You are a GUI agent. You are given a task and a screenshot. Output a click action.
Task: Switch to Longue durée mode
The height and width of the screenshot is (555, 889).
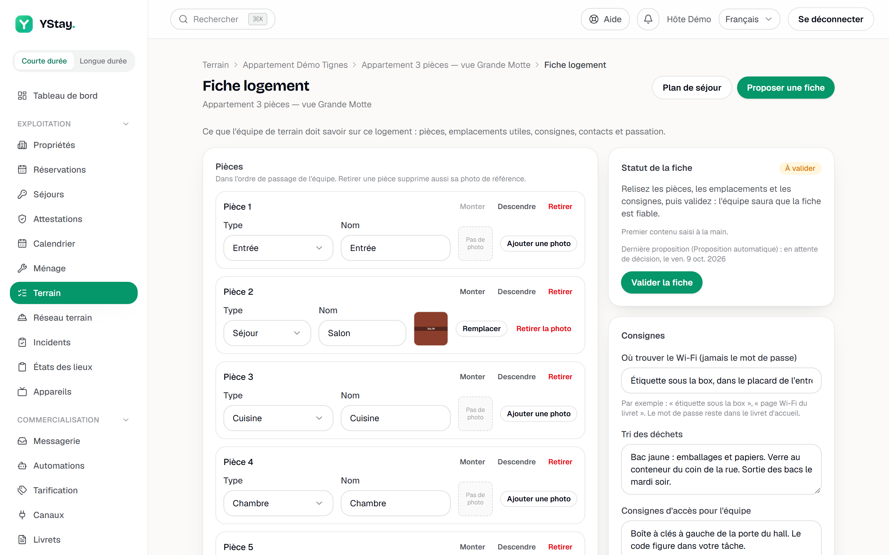point(103,61)
